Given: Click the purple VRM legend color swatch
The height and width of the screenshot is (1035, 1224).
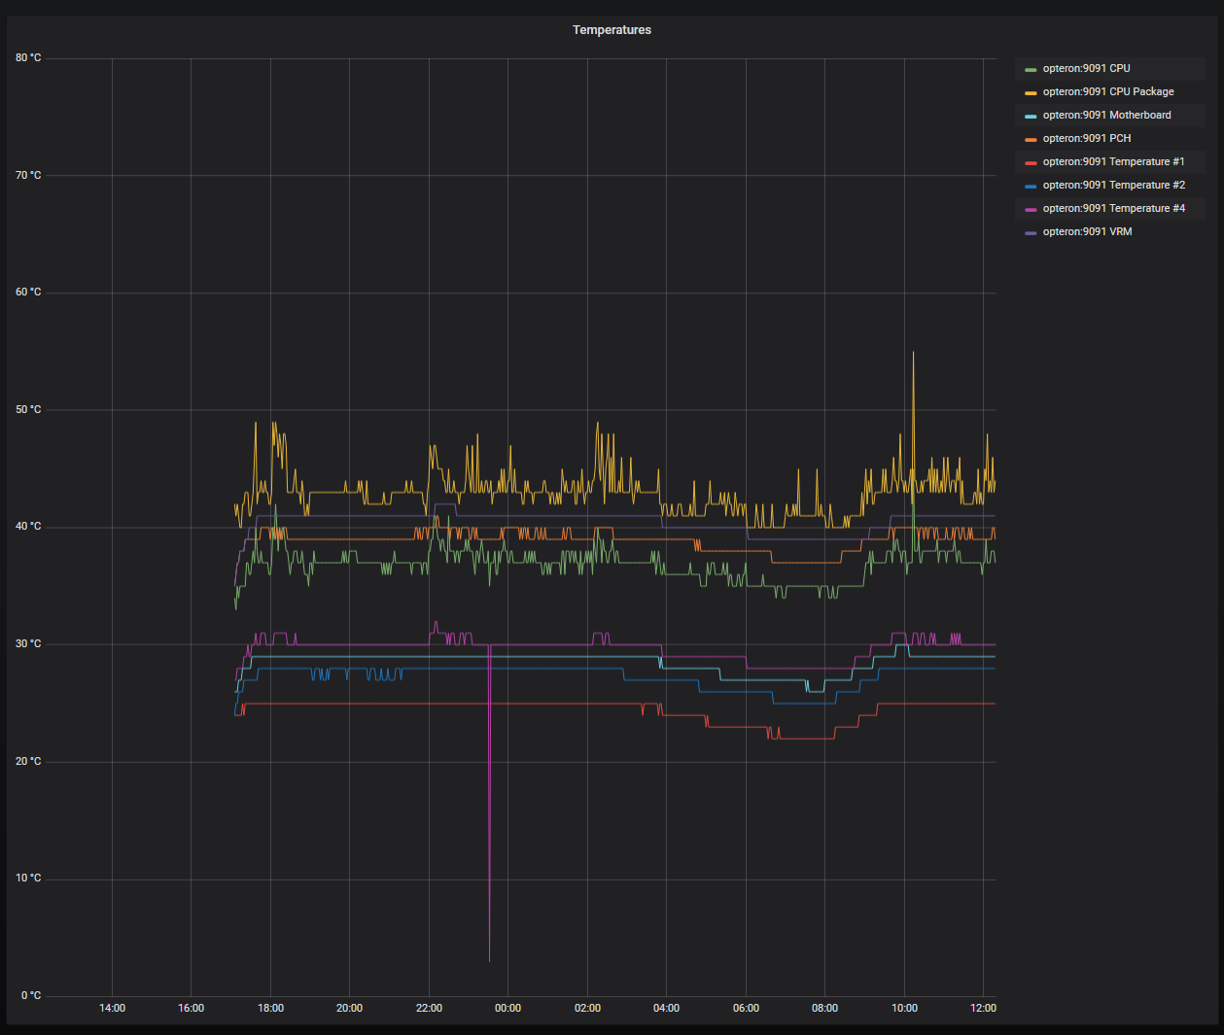Looking at the screenshot, I should [1031, 233].
